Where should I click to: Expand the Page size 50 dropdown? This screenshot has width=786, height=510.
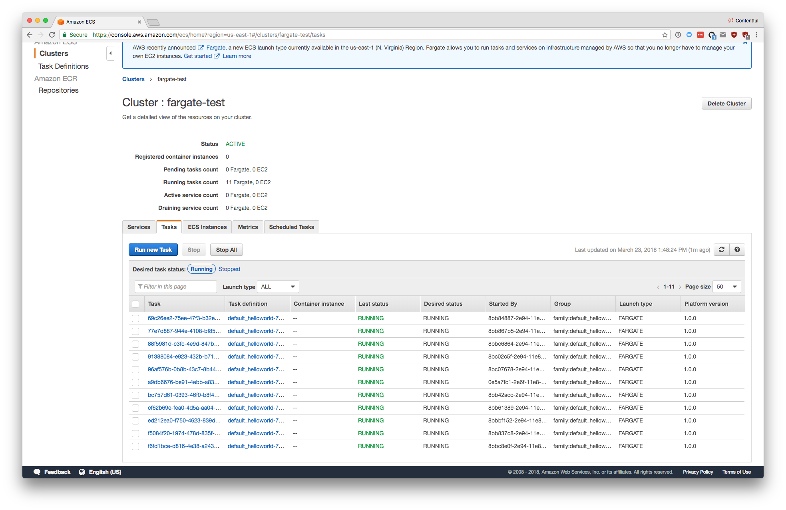point(727,287)
